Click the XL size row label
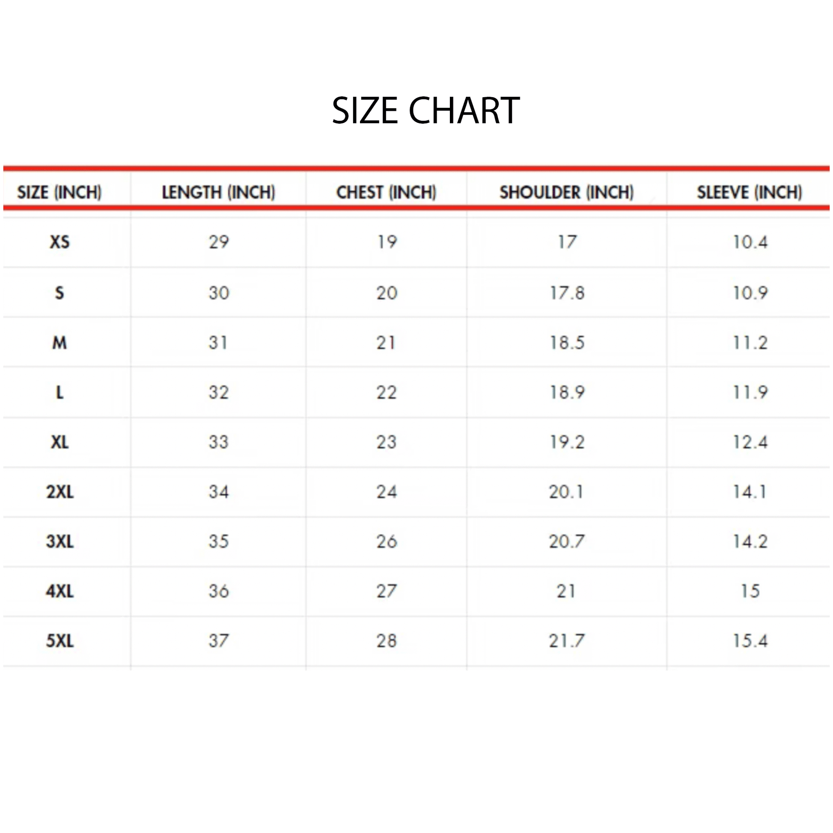This screenshot has height=833, width=833. pyautogui.click(x=59, y=442)
